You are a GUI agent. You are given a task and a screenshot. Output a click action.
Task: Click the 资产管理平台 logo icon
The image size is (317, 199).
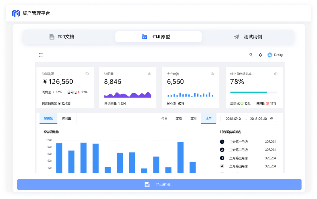(x=16, y=13)
